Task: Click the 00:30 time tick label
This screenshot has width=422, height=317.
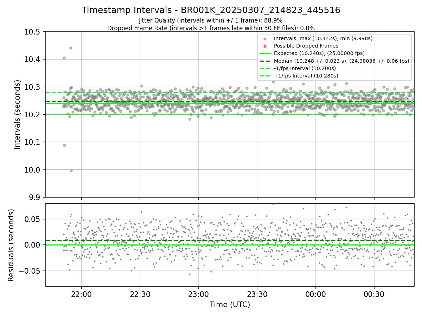Action: 374,294
